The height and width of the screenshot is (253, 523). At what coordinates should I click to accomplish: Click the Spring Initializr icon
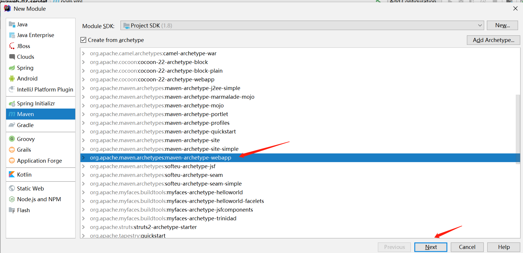coord(12,104)
